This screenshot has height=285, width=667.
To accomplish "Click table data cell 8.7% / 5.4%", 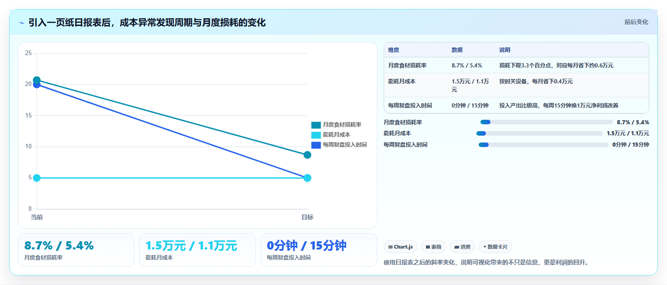I will (467, 66).
